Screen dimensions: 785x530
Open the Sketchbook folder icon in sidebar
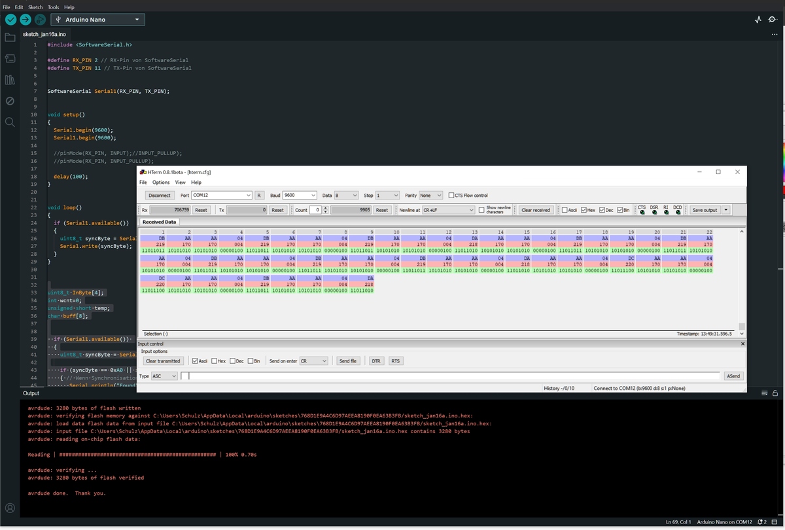pos(10,37)
